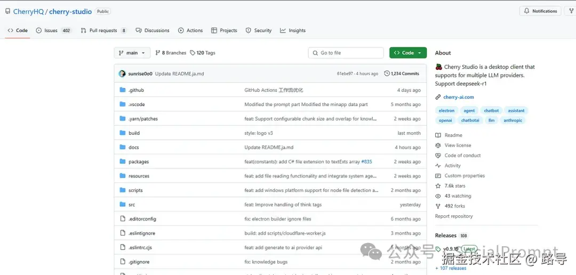Open the Issues tab

pyautogui.click(x=54, y=30)
